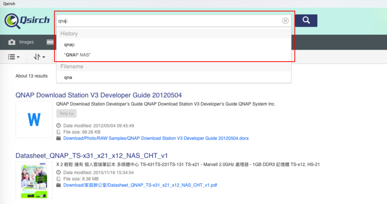Select '"QNAP NAS"' history suggestion

[x=77, y=55]
